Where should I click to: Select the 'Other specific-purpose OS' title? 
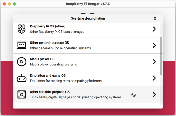click(x=50, y=92)
